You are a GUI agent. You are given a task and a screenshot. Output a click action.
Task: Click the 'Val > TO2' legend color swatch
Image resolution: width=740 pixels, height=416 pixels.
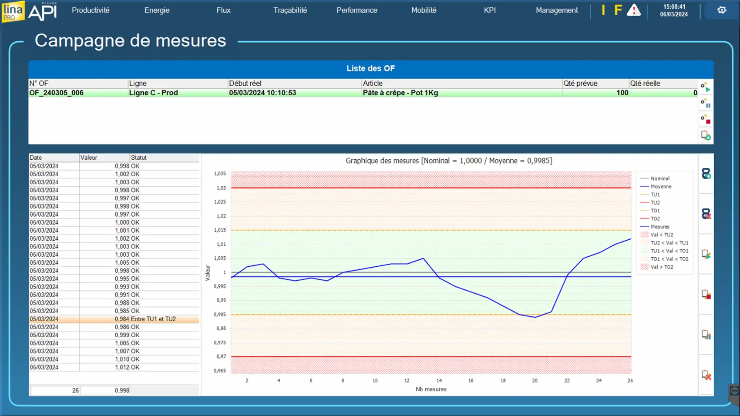click(645, 267)
